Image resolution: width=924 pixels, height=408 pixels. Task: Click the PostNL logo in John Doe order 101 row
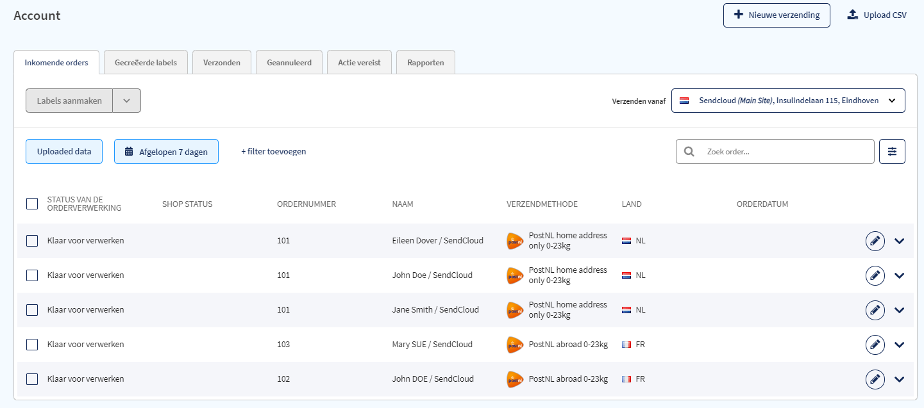[515, 275]
